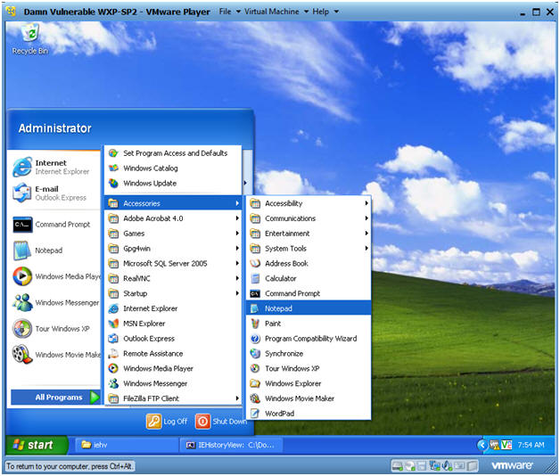This screenshot has height=476, width=560.
Task: Click the WordPad icon
Action: (x=255, y=414)
